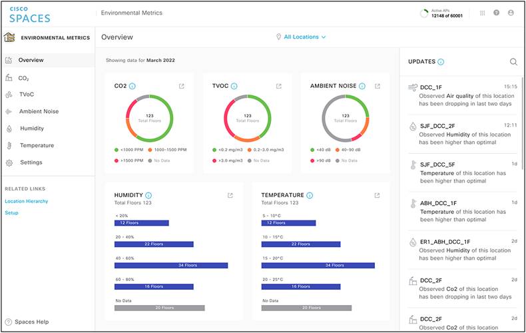Click Humidity <20% 12 Floors bar

coord(142,223)
